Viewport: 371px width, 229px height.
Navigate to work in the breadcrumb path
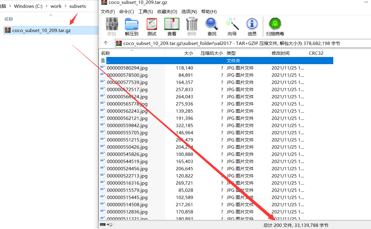pyautogui.click(x=56, y=6)
